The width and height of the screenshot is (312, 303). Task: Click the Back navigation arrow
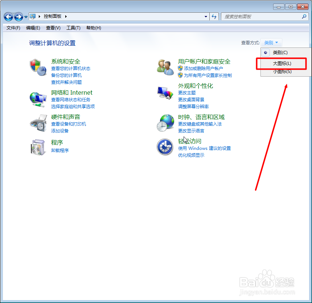[x=8, y=17]
